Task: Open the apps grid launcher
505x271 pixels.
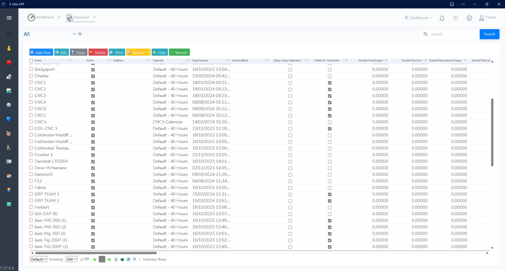Action: point(456,18)
